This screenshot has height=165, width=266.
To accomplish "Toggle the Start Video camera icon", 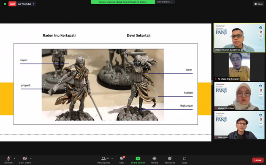I will point(25,159).
